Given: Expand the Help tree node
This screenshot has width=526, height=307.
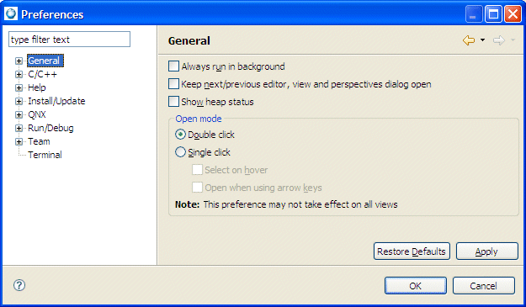Looking at the screenshot, I should coord(19,87).
